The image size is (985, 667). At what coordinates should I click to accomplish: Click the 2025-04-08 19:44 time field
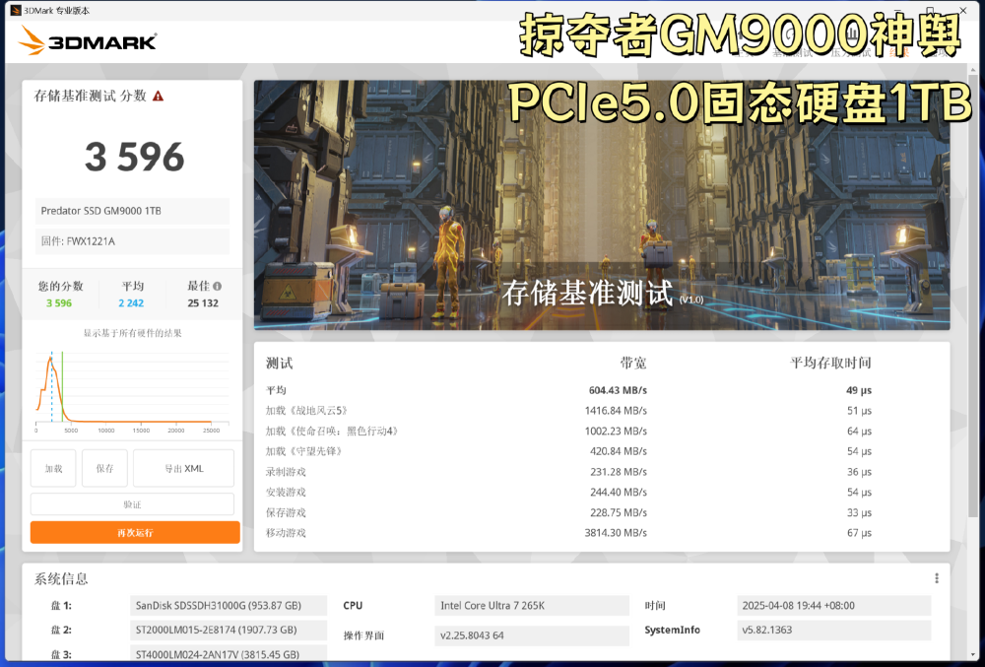point(833,606)
